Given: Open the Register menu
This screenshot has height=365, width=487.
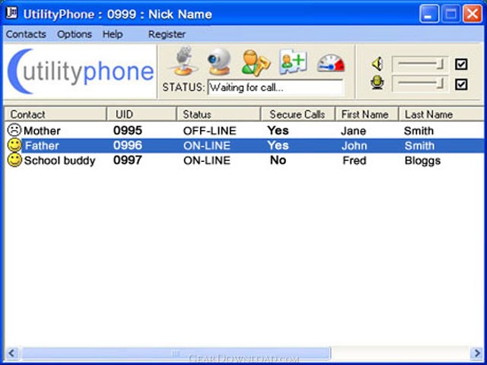Looking at the screenshot, I should pos(167,34).
